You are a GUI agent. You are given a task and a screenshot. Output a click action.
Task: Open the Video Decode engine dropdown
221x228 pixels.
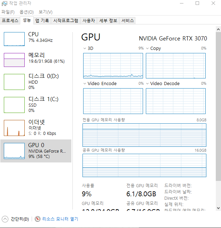147,84
